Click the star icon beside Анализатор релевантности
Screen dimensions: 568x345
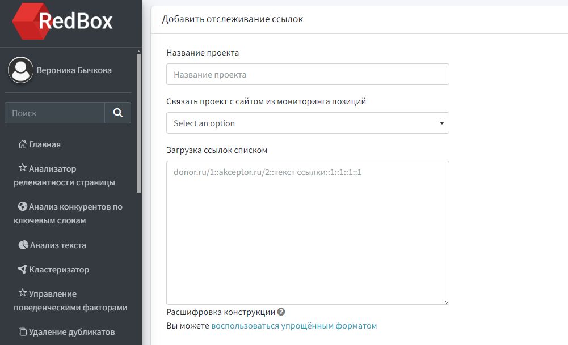pyautogui.click(x=23, y=168)
